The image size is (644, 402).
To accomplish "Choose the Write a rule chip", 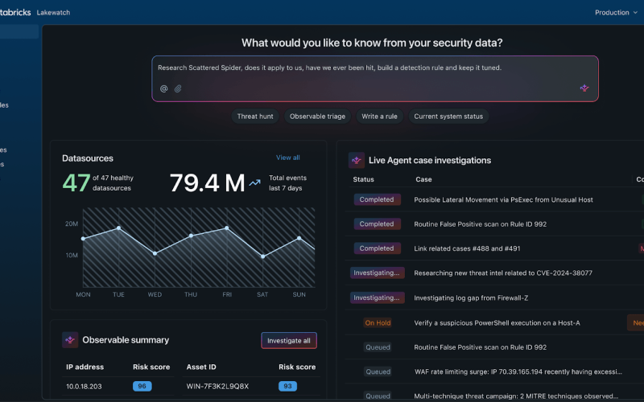I will pos(379,117).
